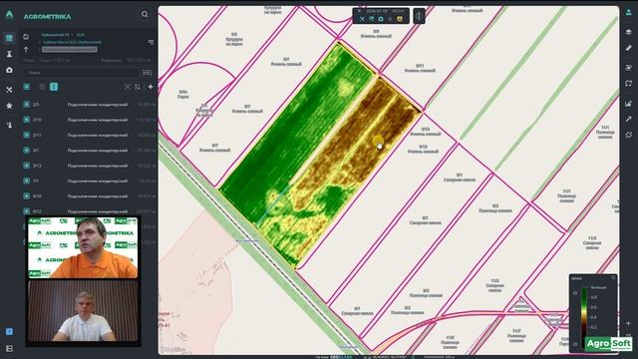Viewport: 638px width, 359px height.
Task: Add a new field with plus icon
Action: click(151, 87)
